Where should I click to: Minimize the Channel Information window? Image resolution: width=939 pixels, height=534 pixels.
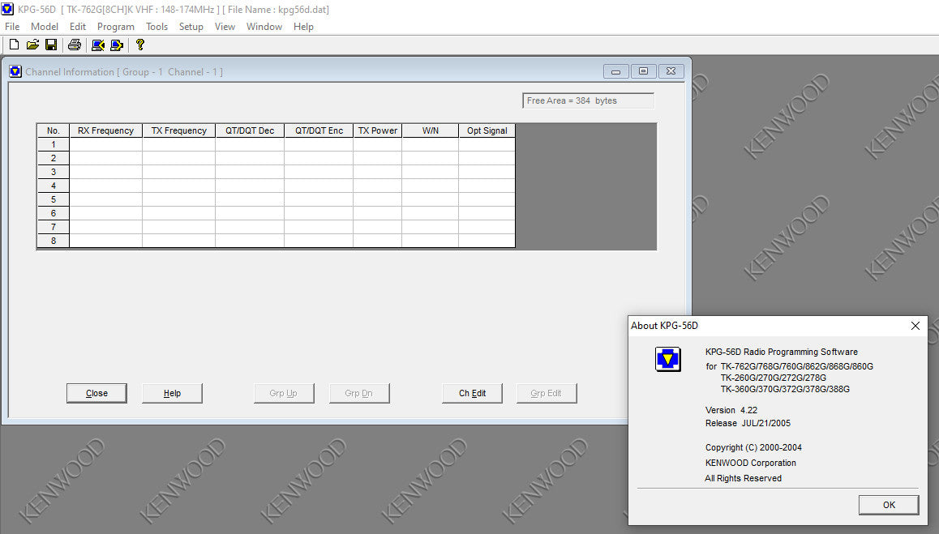[x=615, y=71]
